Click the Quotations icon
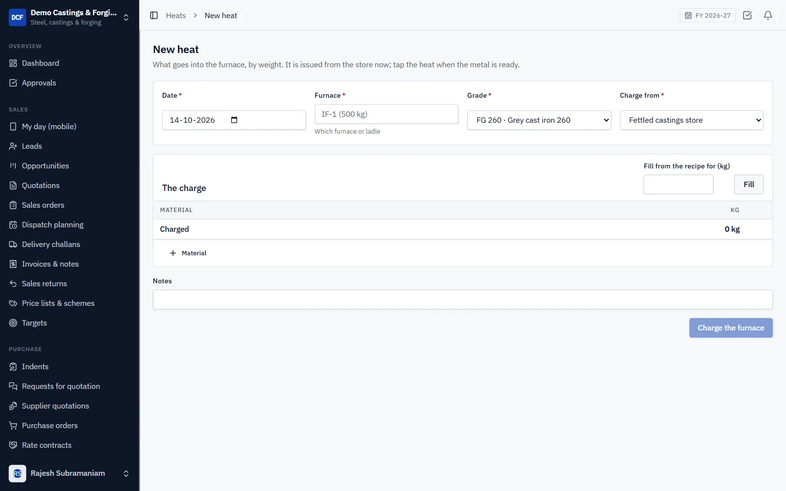Screen dimensions: 786x491 tap(13, 186)
